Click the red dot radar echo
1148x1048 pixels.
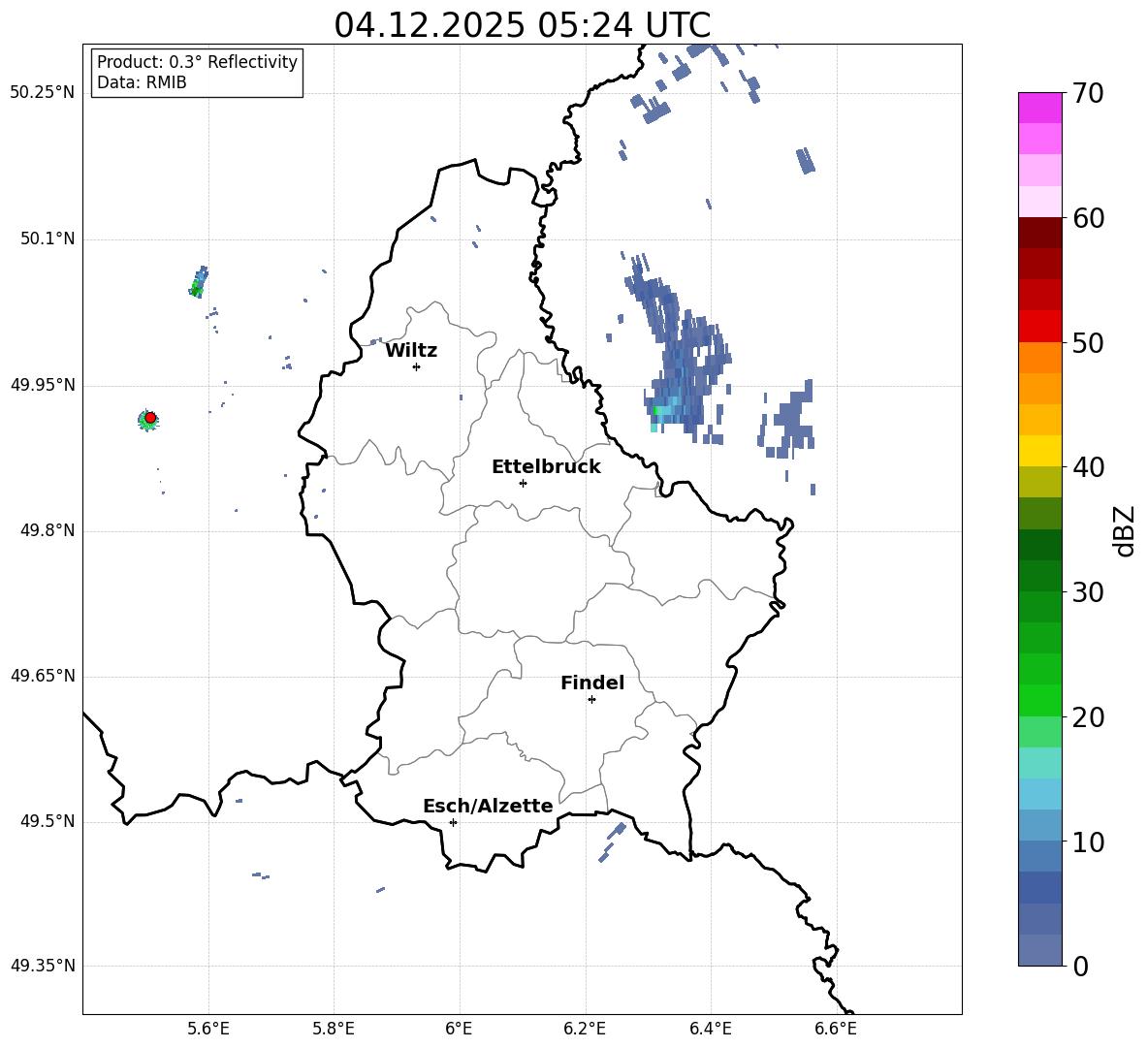[x=150, y=418]
